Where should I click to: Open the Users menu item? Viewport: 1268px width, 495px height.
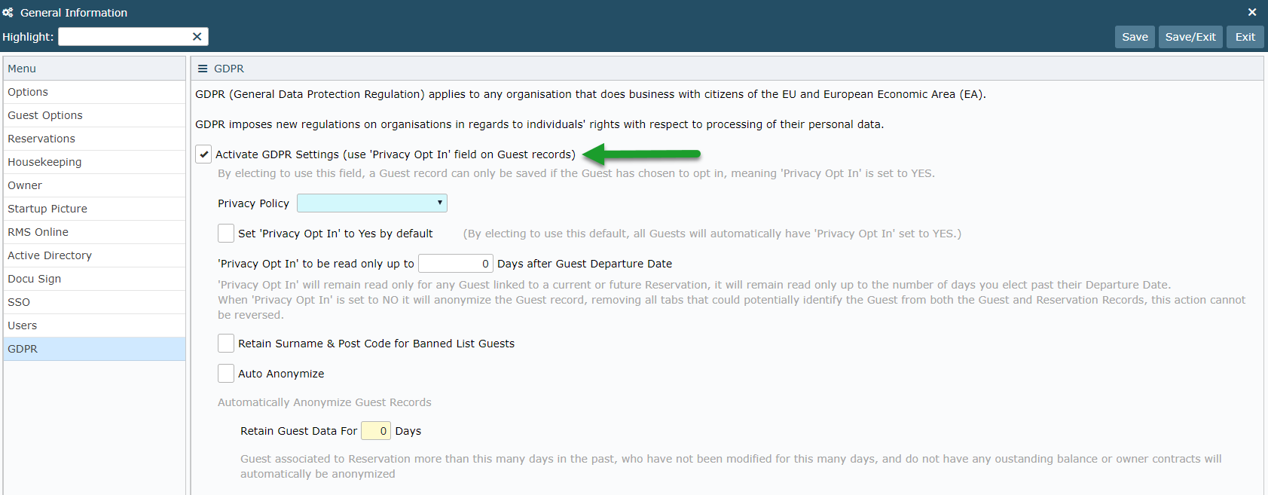(94, 325)
